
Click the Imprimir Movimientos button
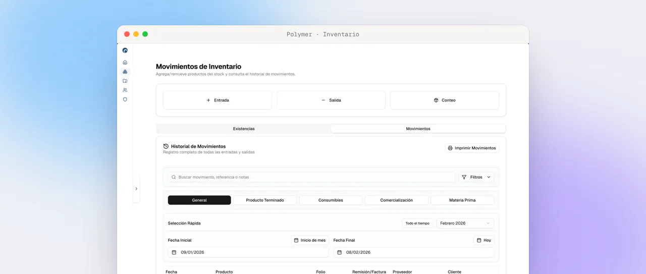point(472,148)
